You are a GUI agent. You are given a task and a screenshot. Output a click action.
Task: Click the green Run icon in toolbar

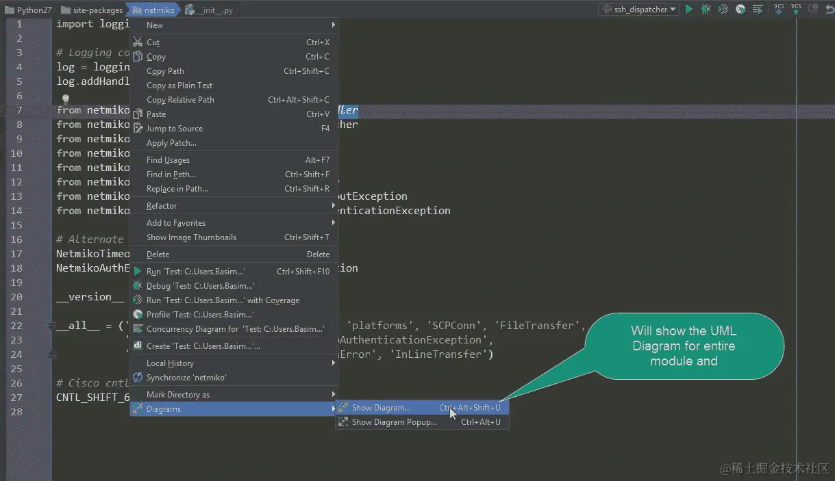coord(689,9)
